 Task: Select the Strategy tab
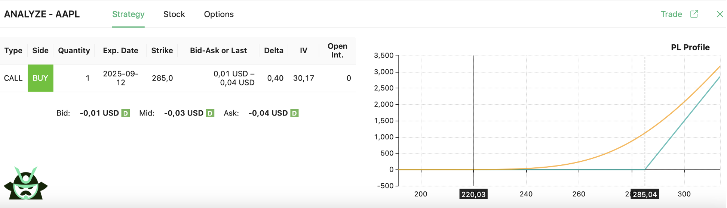[x=128, y=14]
